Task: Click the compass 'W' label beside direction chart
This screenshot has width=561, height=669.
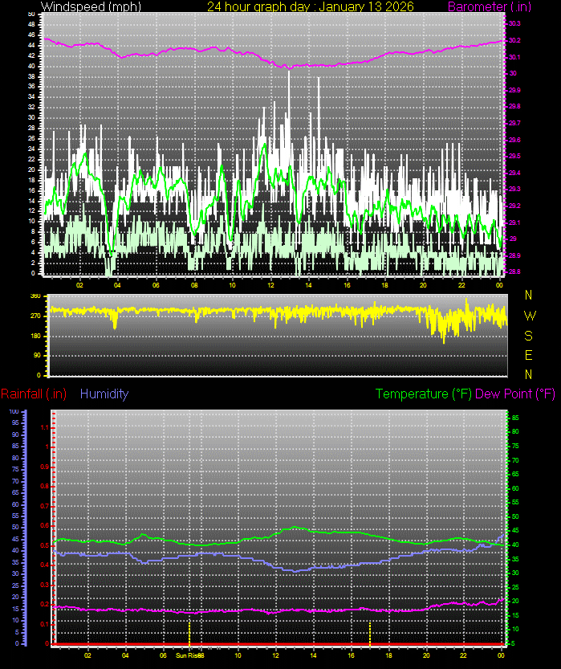Action: (530, 316)
